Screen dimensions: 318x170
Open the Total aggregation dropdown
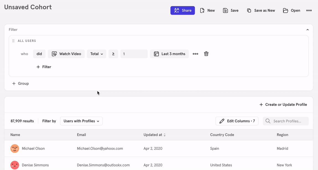pos(97,54)
